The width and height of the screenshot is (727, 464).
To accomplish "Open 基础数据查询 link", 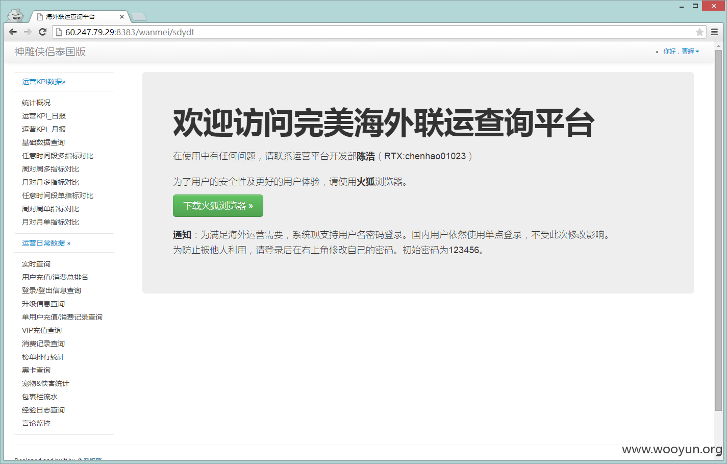I will pos(43,142).
